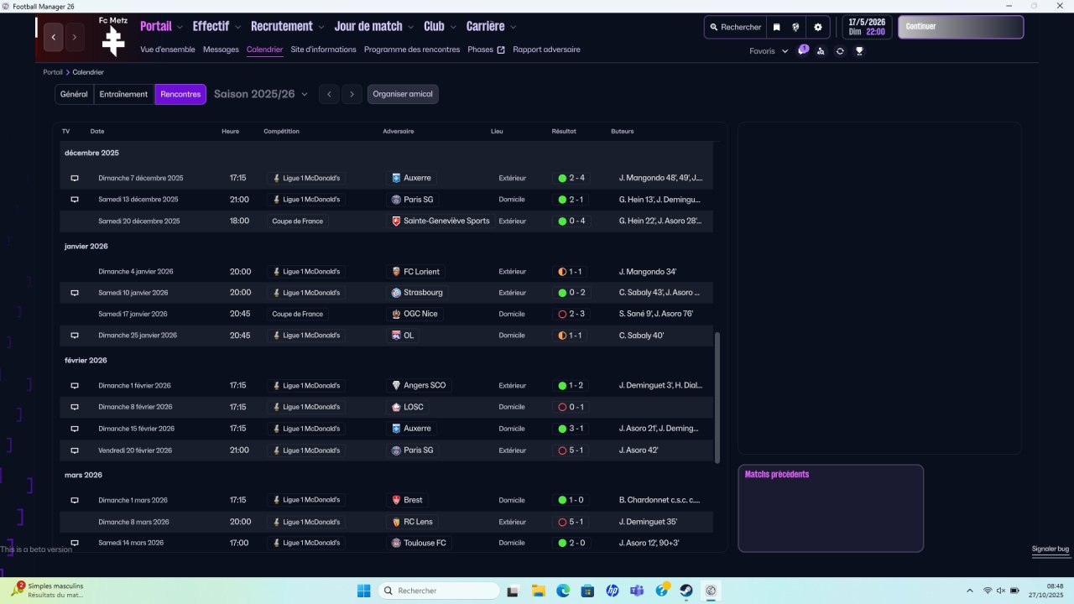Click the Strasbourg crest icon
This screenshot has height=604, width=1074.
(396, 293)
